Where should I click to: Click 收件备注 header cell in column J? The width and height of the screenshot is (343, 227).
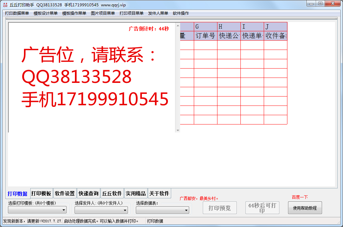coord(276,36)
